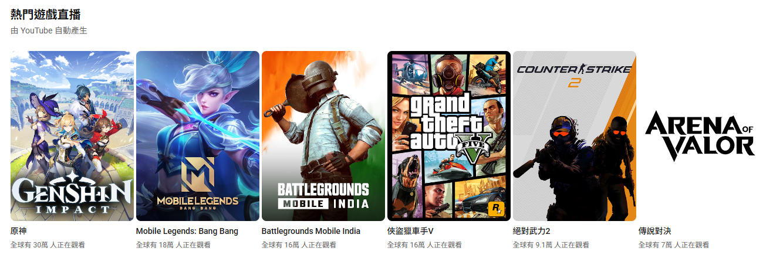Open the Grand Theft Auto Five cover
773x265 pixels.
[449, 136]
